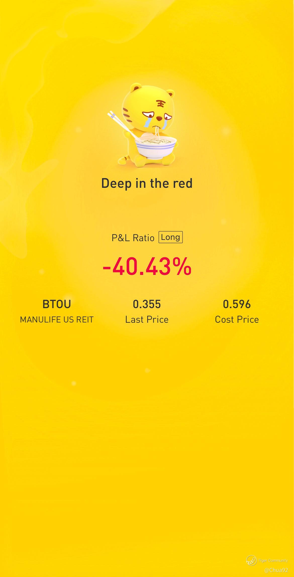Click the Last Price label
Image resolution: width=294 pixels, height=577 pixels.
point(147,319)
